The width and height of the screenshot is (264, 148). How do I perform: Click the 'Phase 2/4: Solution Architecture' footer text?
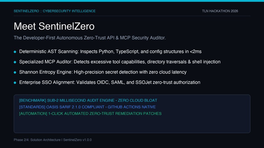(53, 140)
